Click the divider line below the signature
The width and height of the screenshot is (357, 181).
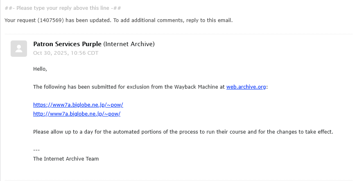click(x=178, y=180)
